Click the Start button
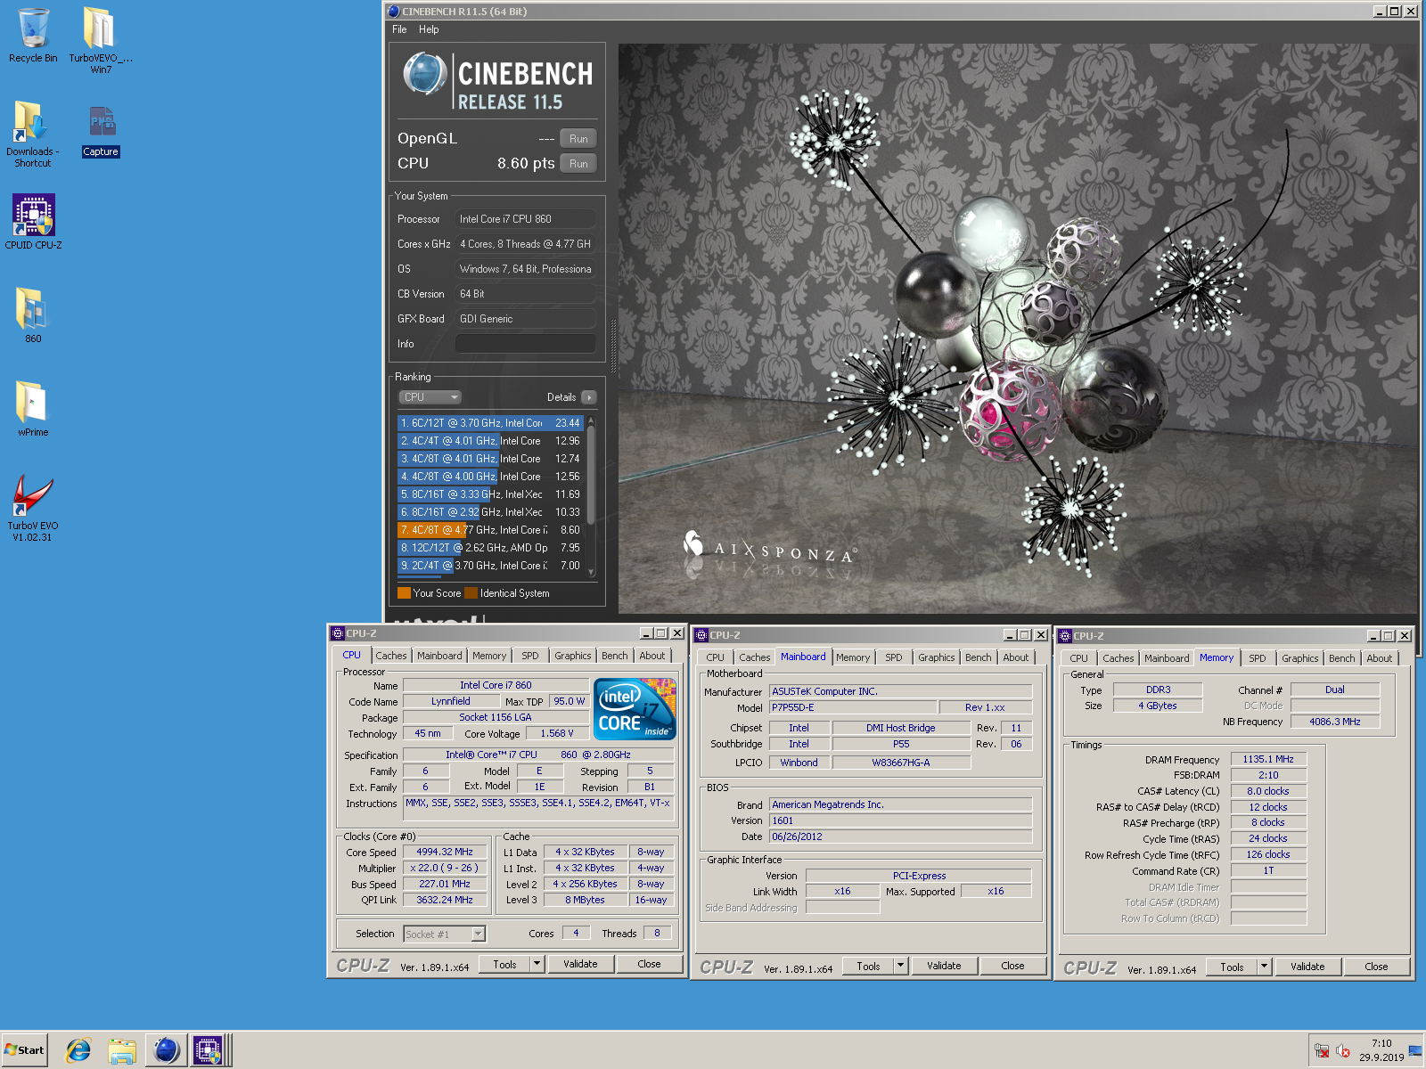Image resolution: width=1426 pixels, height=1069 pixels. [x=24, y=1050]
